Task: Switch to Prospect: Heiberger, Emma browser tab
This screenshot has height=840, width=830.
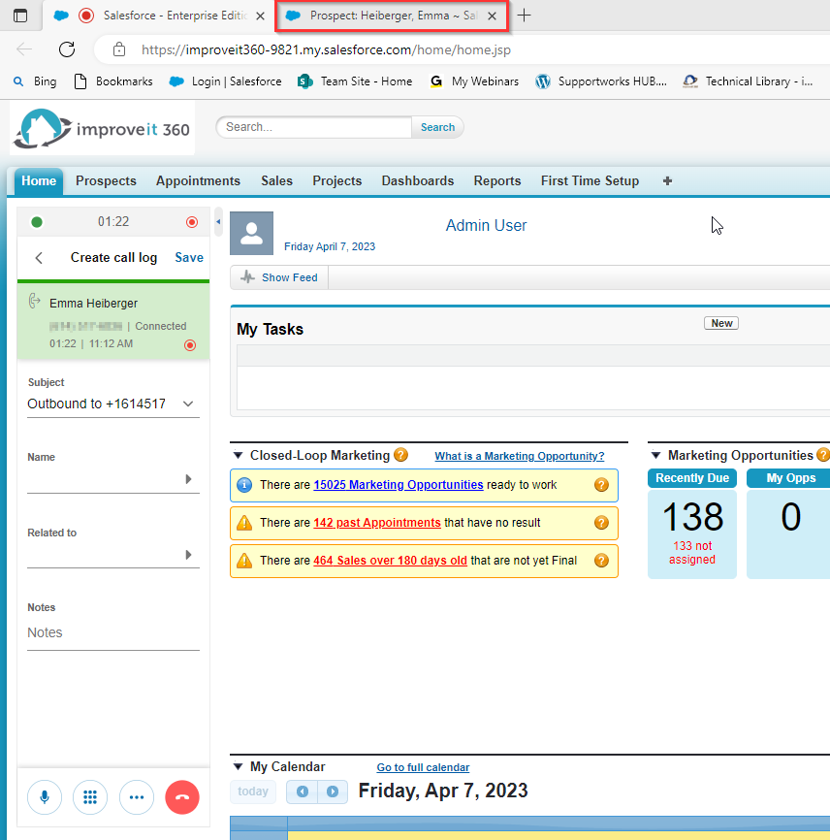Action: tap(393, 16)
